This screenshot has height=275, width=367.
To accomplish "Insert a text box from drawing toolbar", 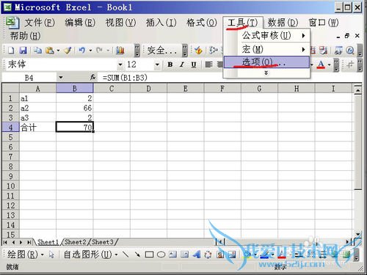I will point(172,254).
